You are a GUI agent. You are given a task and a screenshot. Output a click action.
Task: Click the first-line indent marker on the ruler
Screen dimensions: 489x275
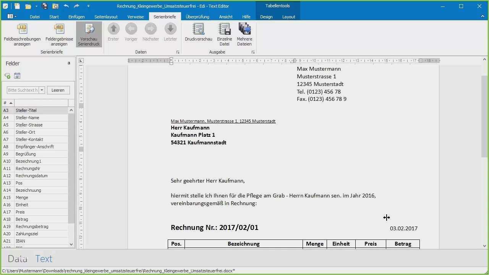click(x=171, y=58)
